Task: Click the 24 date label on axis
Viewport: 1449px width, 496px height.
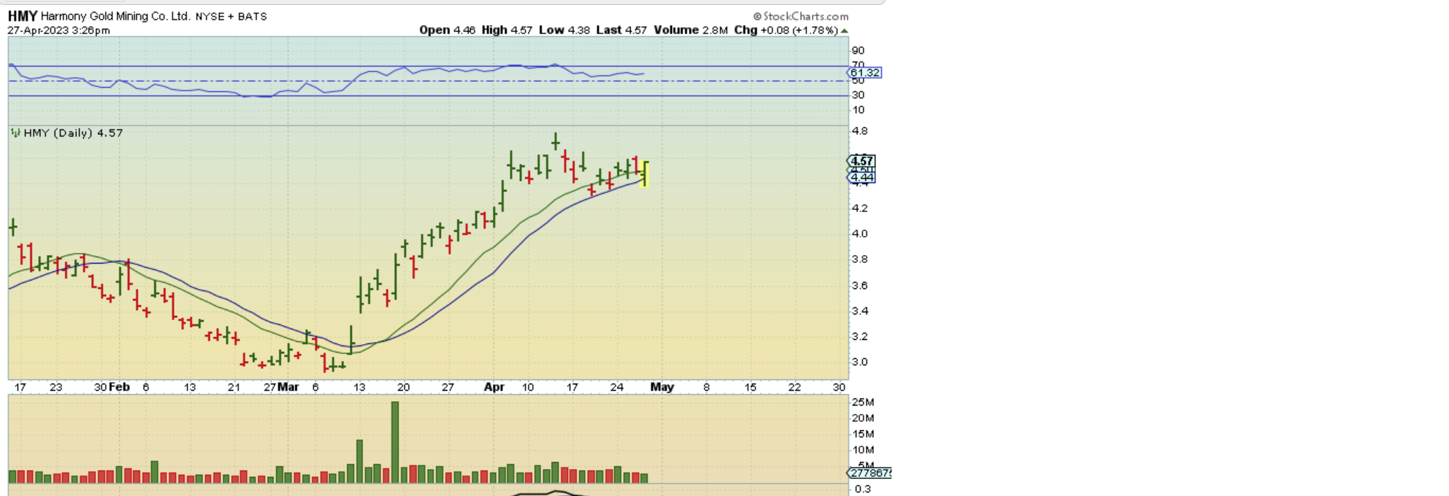Action: click(617, 387)
